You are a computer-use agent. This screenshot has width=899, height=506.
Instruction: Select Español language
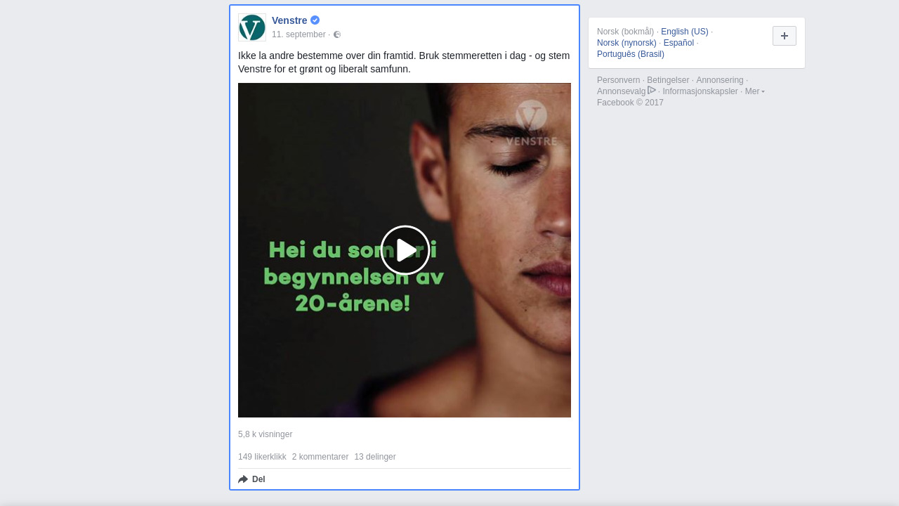[678, 43]
